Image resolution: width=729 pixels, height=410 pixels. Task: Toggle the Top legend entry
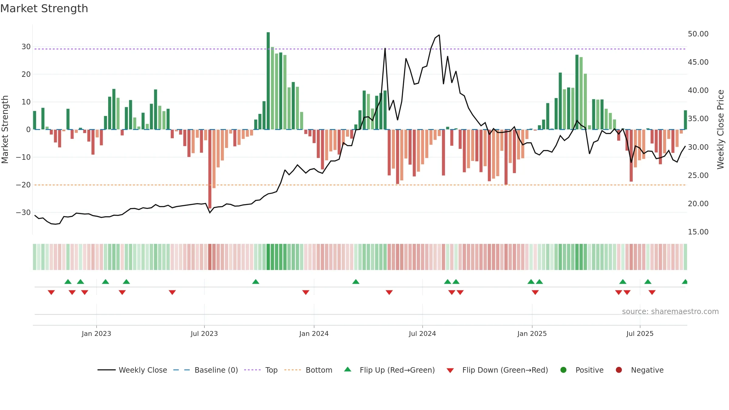pos(261,370)
